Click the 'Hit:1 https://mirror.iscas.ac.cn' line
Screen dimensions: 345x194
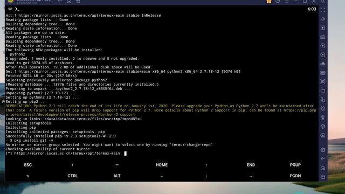83,16
